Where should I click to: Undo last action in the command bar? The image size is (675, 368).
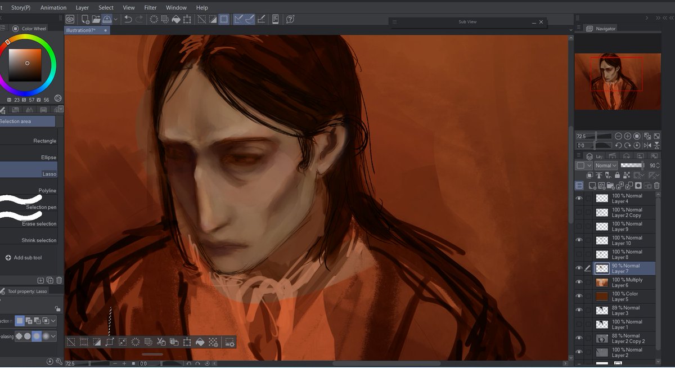point(128,19)
